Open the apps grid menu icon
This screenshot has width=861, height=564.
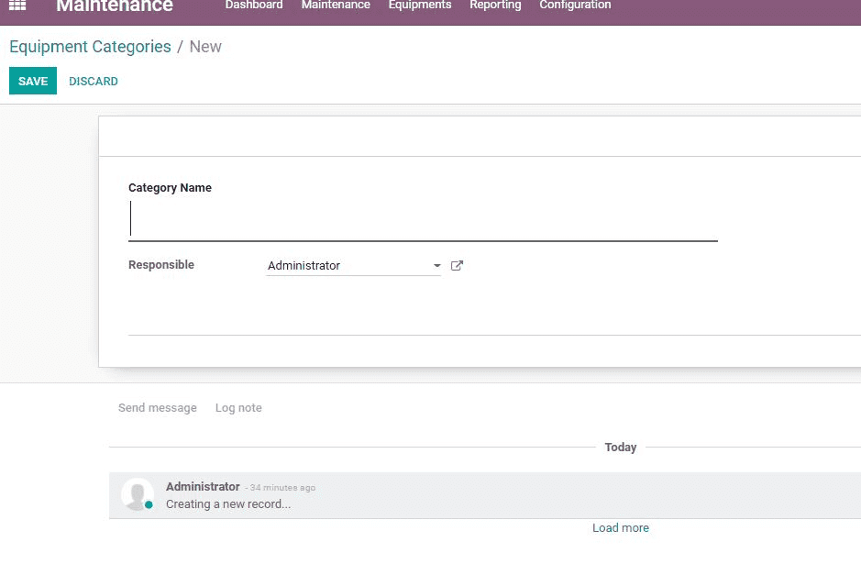(x=17, y=6)
